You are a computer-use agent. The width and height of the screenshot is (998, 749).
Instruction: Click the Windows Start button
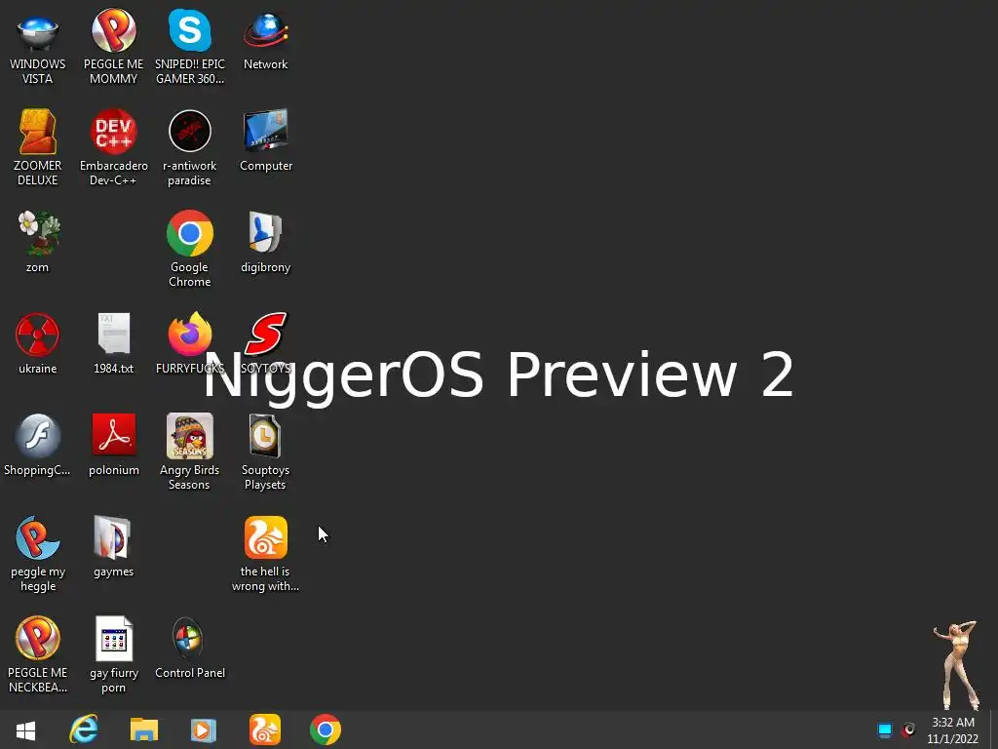point(25,730)
